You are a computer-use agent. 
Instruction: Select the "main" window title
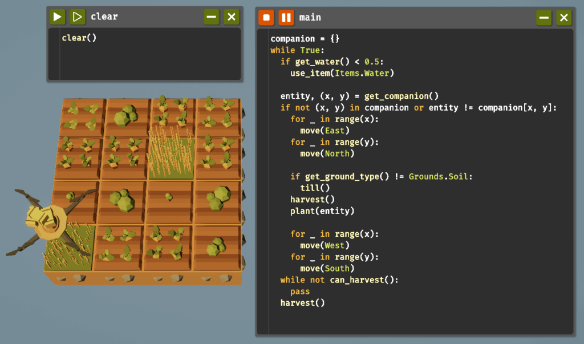click(x=310, y=18)
